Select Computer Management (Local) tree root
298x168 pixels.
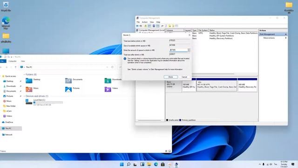151,30
